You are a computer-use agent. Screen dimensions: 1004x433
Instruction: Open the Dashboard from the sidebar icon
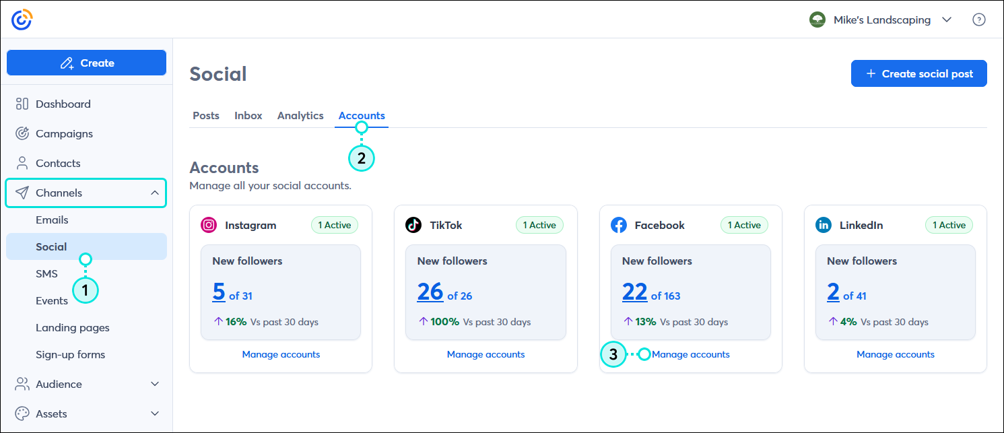pos(22,104)
